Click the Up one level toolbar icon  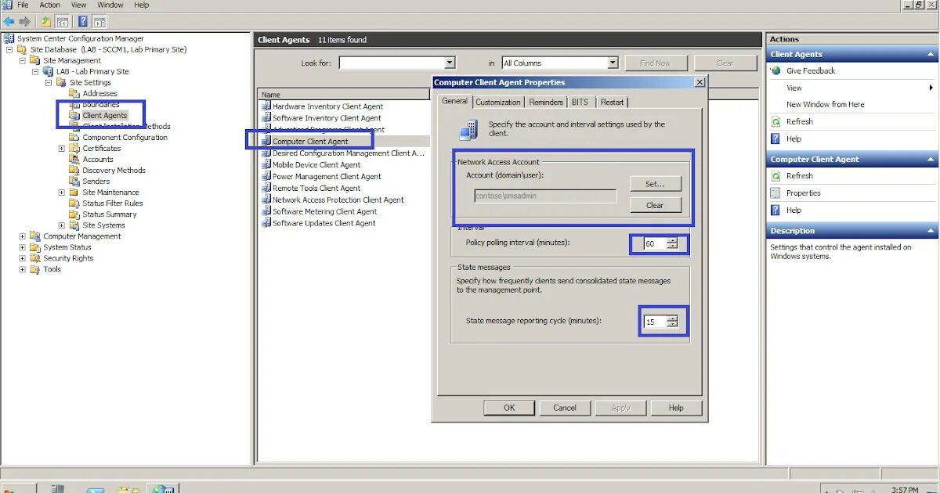coord(46,21)
